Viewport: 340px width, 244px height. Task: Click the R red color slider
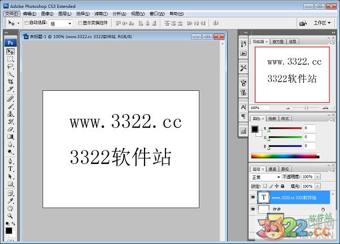[x=285, y=128]
